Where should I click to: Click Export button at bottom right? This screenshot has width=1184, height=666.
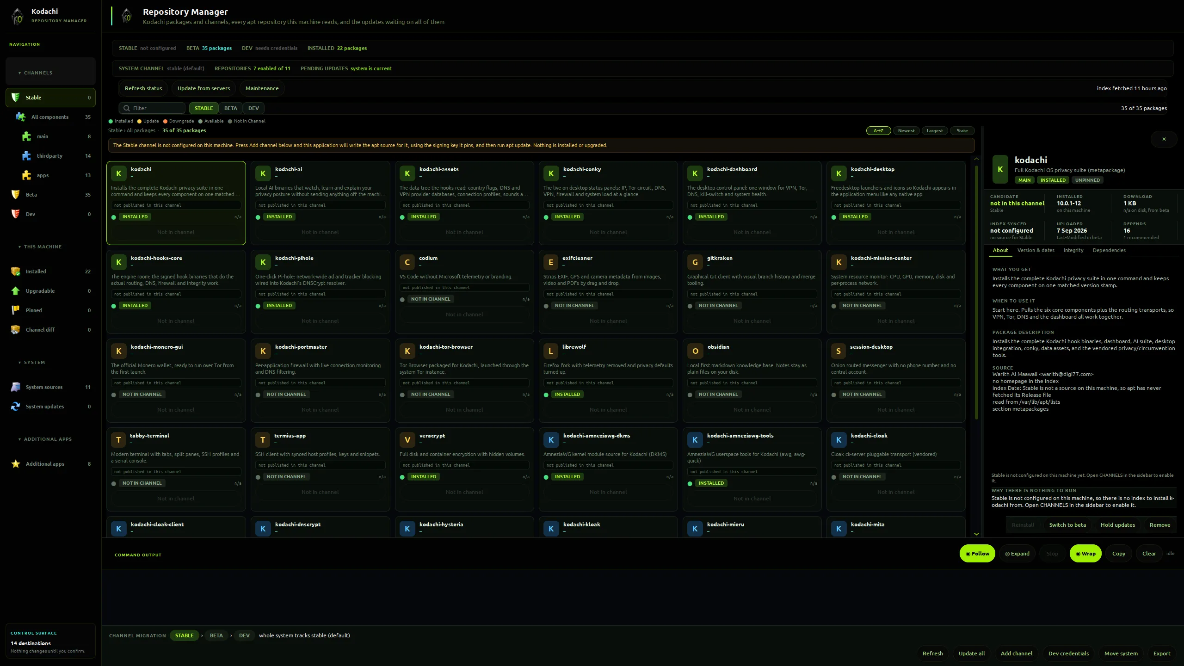[1161, 654]
